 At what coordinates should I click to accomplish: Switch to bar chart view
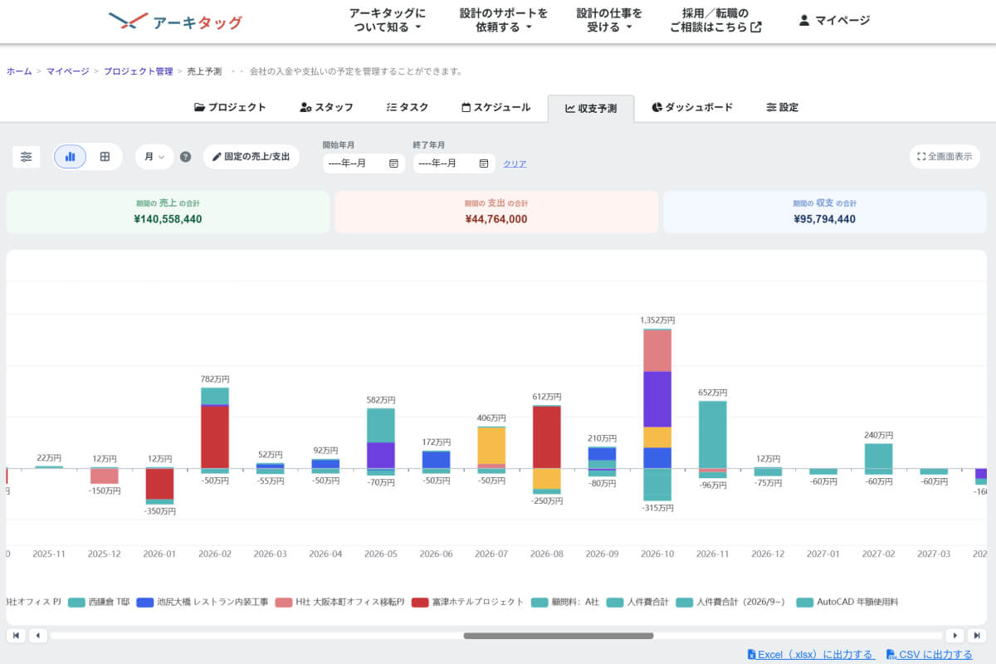point(71,157)
